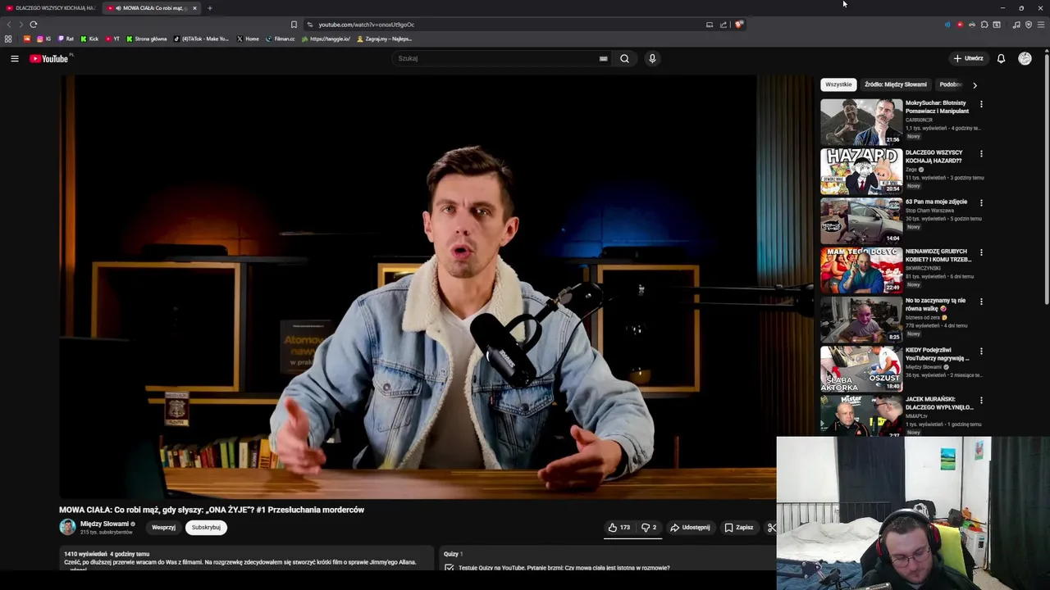Image resolution: width=1050 pixels, height=590 pixels.
Task: Open the browser main menu hamburger
Action: click(1041, 25)
